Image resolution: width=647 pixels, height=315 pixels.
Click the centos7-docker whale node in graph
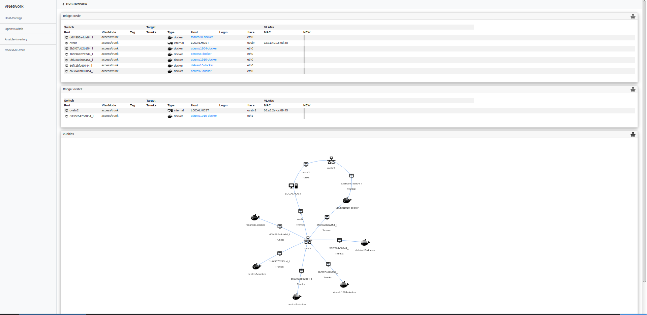[297, 297]
